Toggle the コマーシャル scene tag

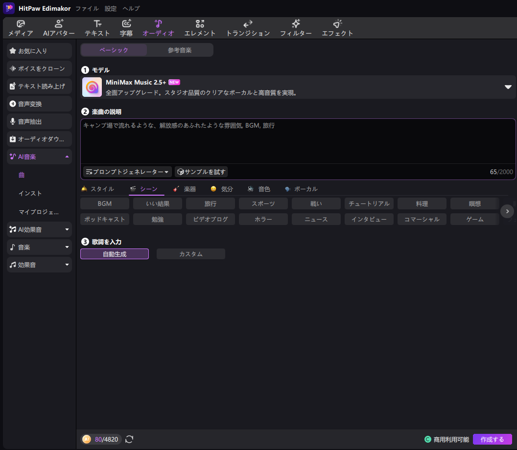tap(422, 219)
